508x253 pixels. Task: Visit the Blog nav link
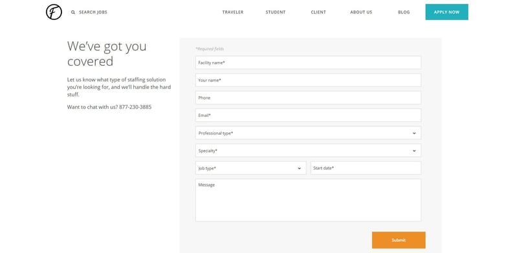point(404,12)
